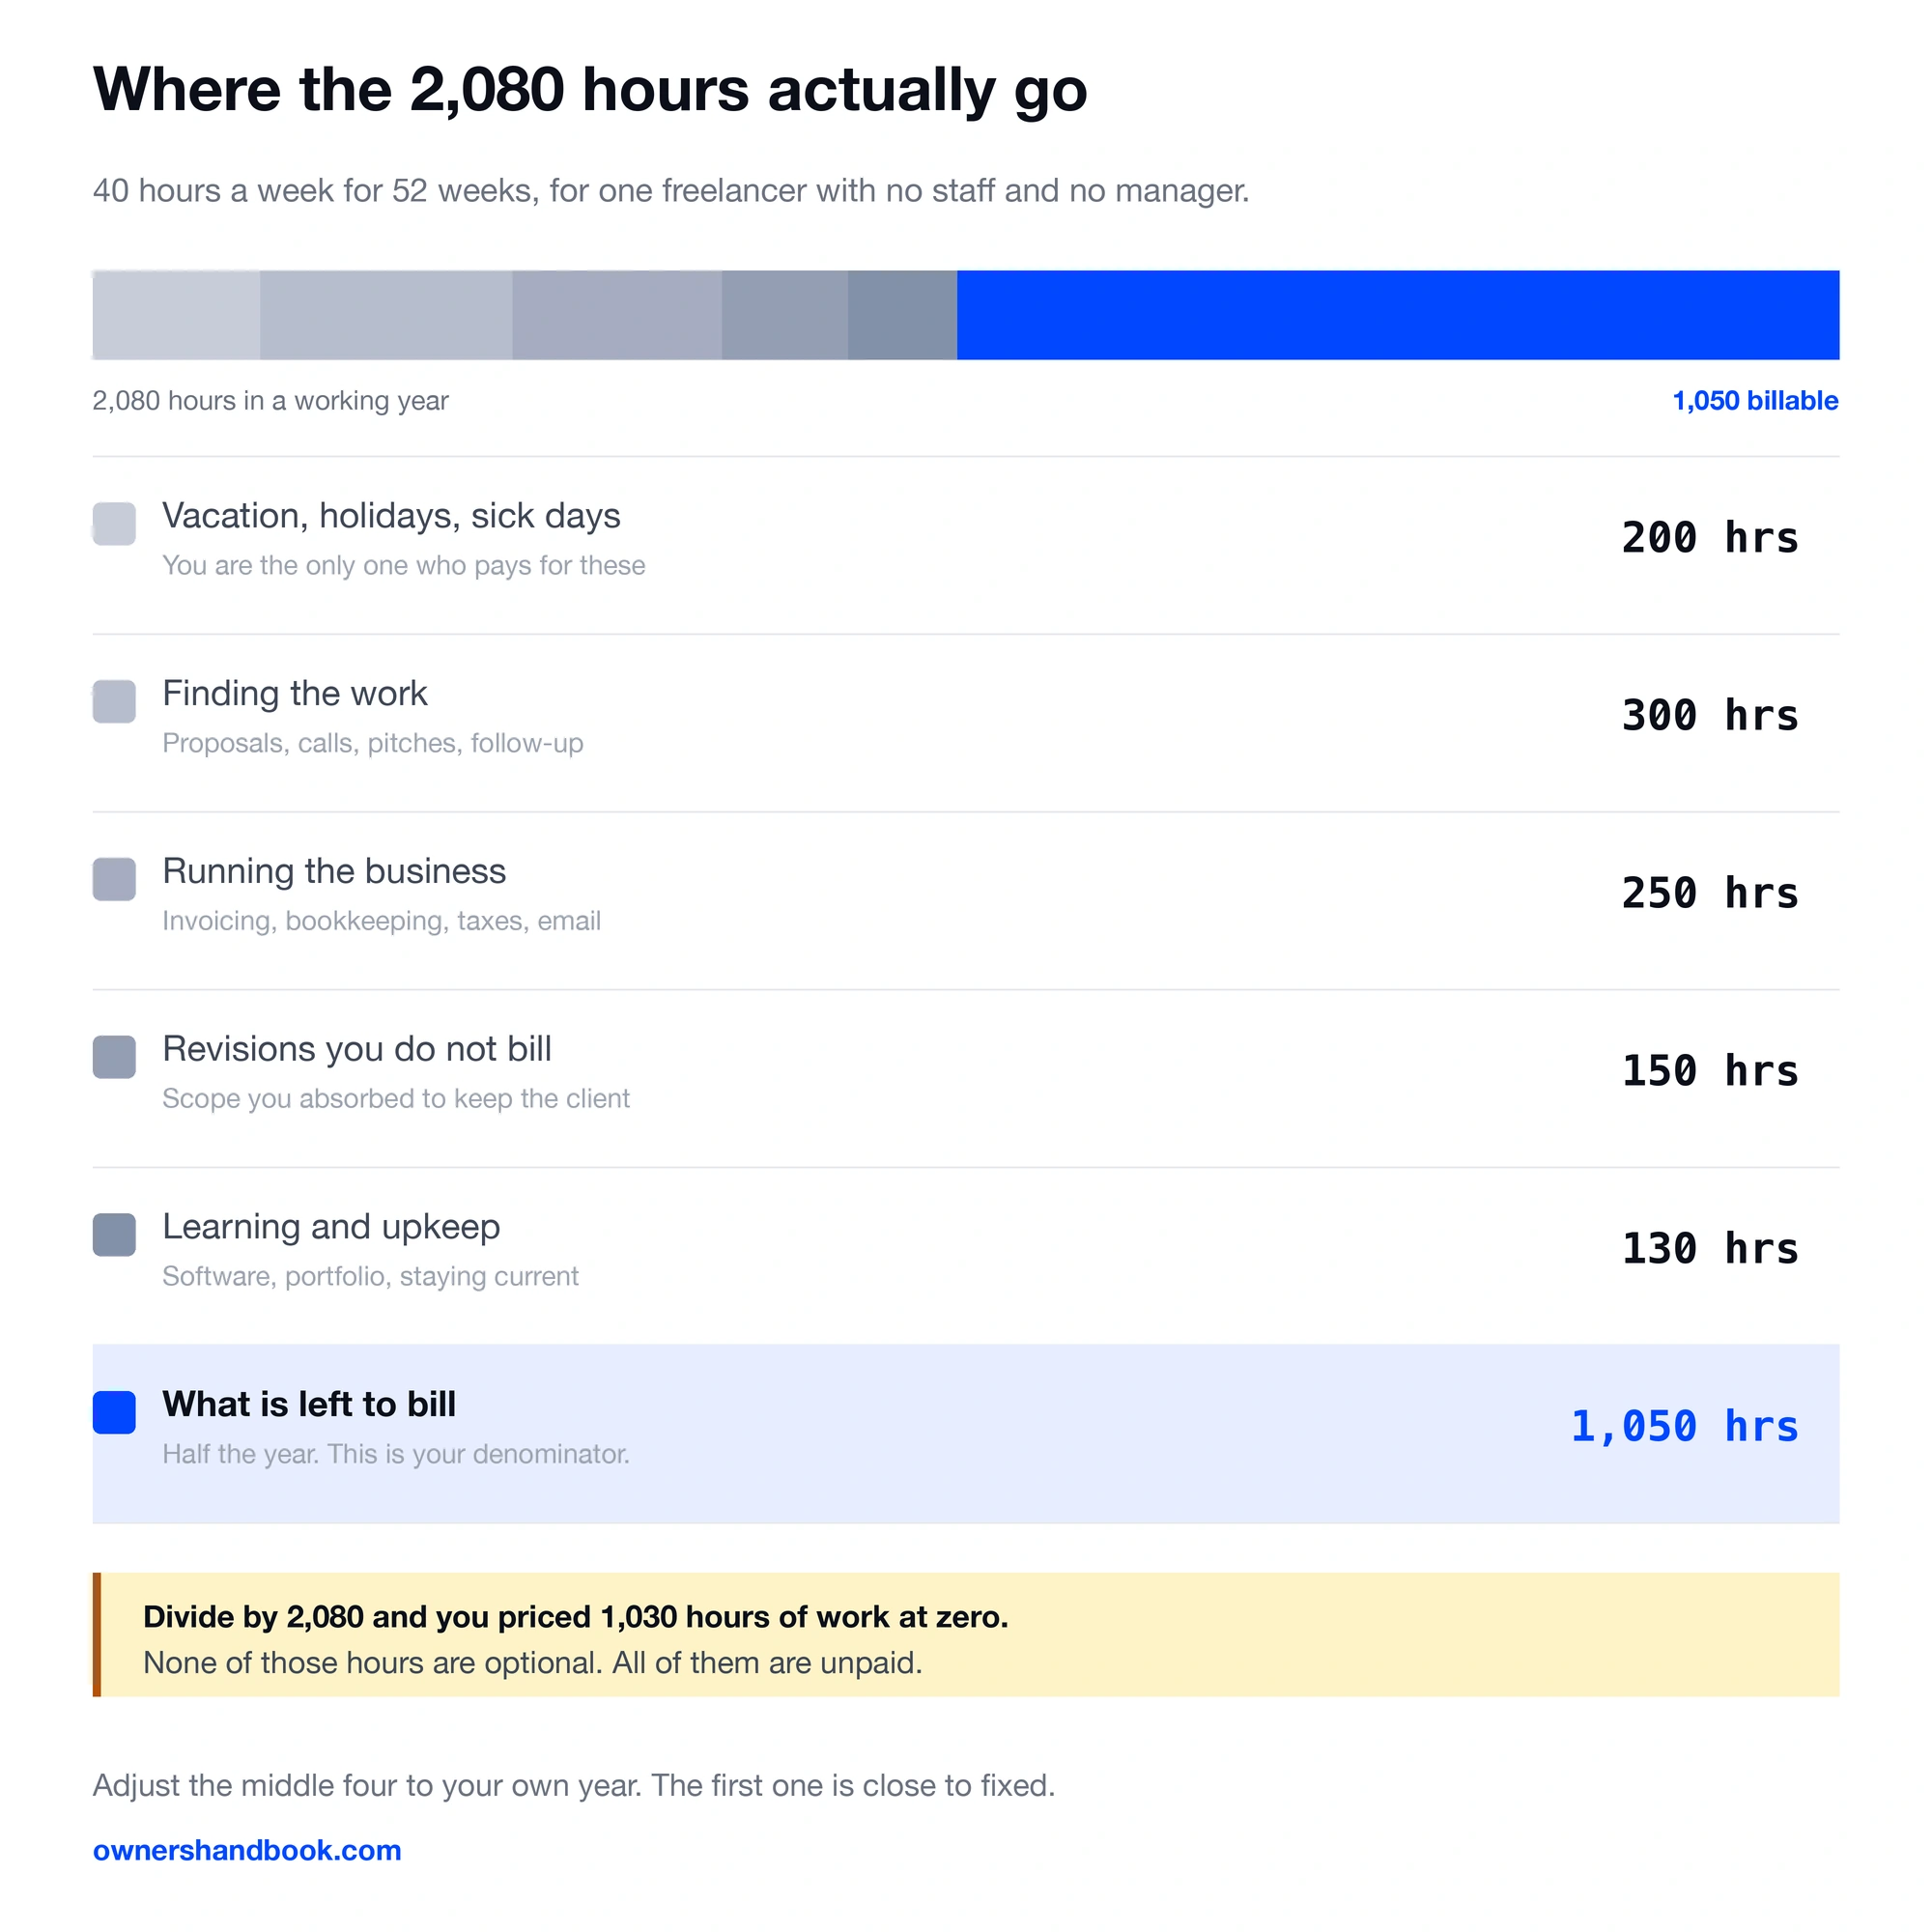Image resolution: width=1932 pixels, height=1932 pixels.
Task: Click the Vacation, holidays, sick days color swatch
Action: click(114, 524)
